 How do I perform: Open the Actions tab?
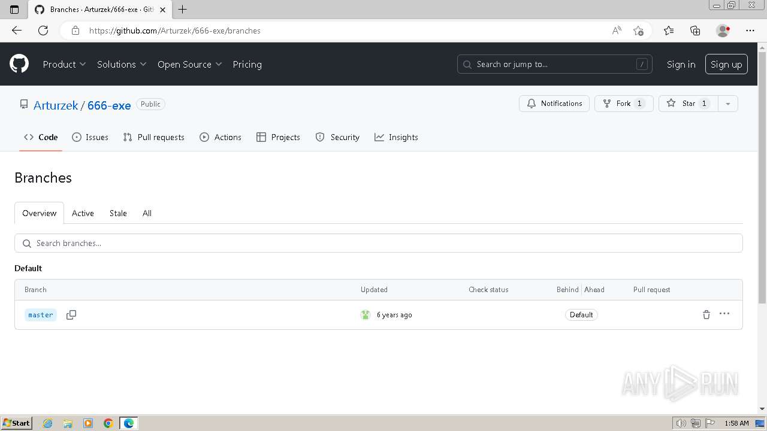[x=221, y=137]
